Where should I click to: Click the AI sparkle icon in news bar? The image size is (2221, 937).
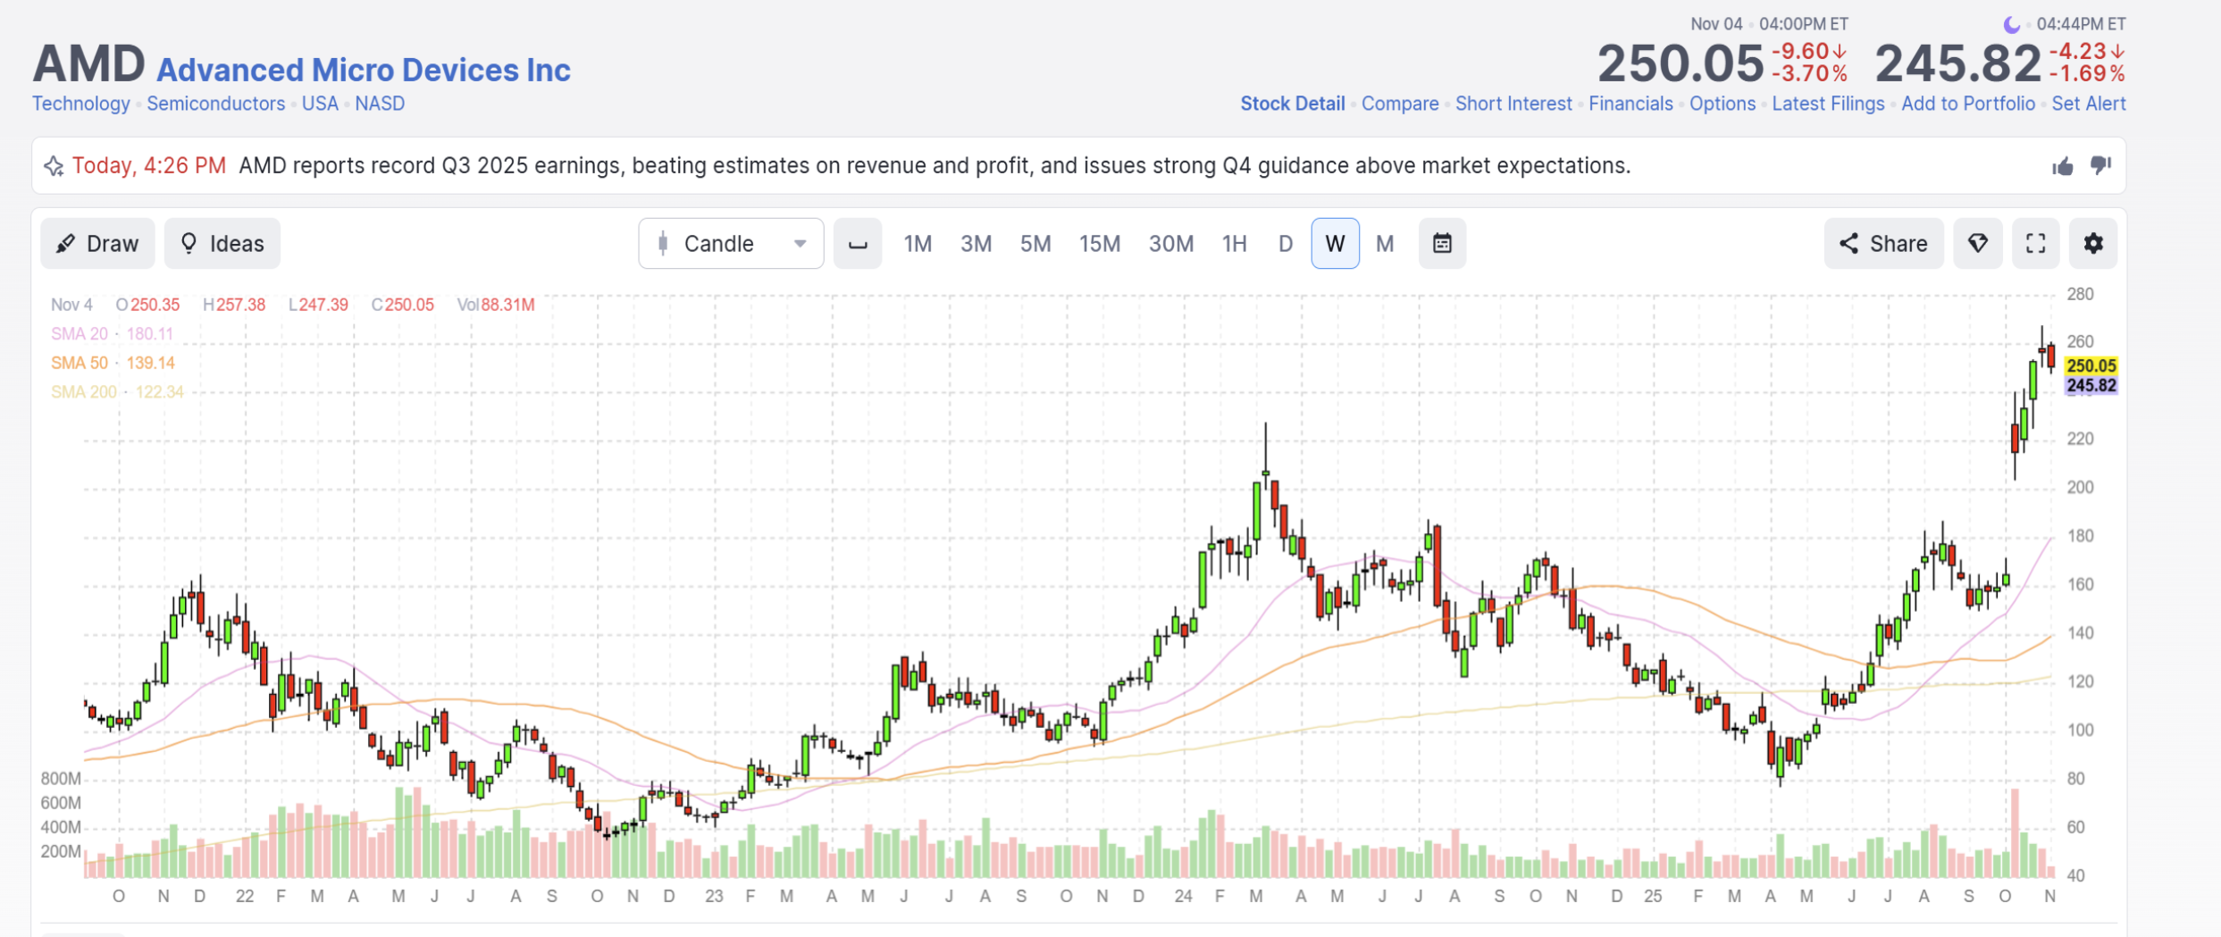(54, 166)
